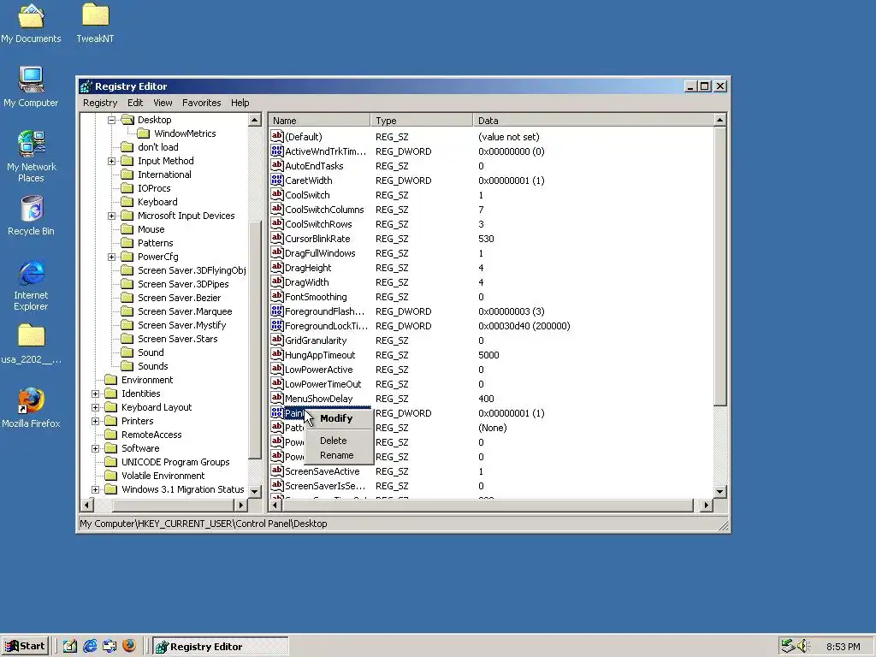Launch Internet Explorer from quick launch
Viewport: 876px width, 657px height.
tap(90, 646)
